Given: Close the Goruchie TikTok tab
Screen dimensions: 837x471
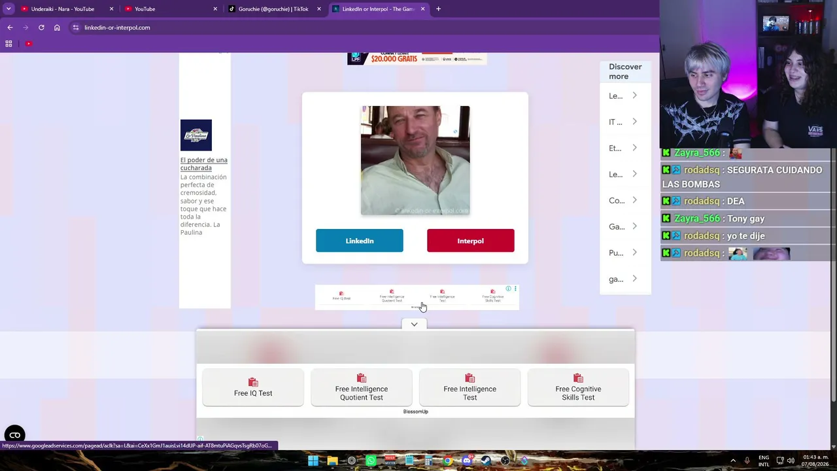Looking at the screenshot, I should click(x=319, y=9).
